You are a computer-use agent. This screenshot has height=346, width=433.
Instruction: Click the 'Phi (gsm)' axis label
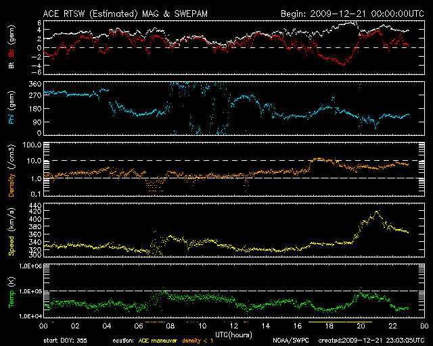tap(12, 107)
